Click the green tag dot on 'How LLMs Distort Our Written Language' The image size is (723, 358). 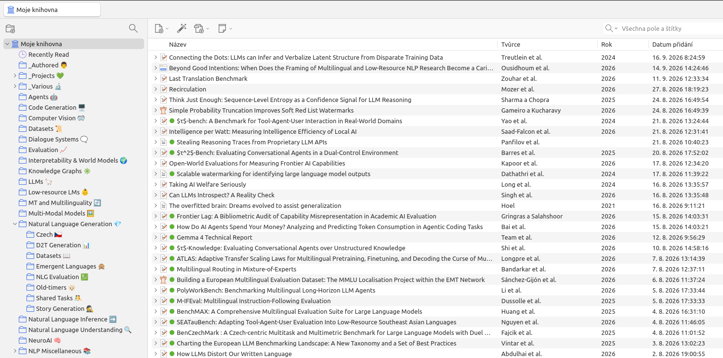[171, 354]
